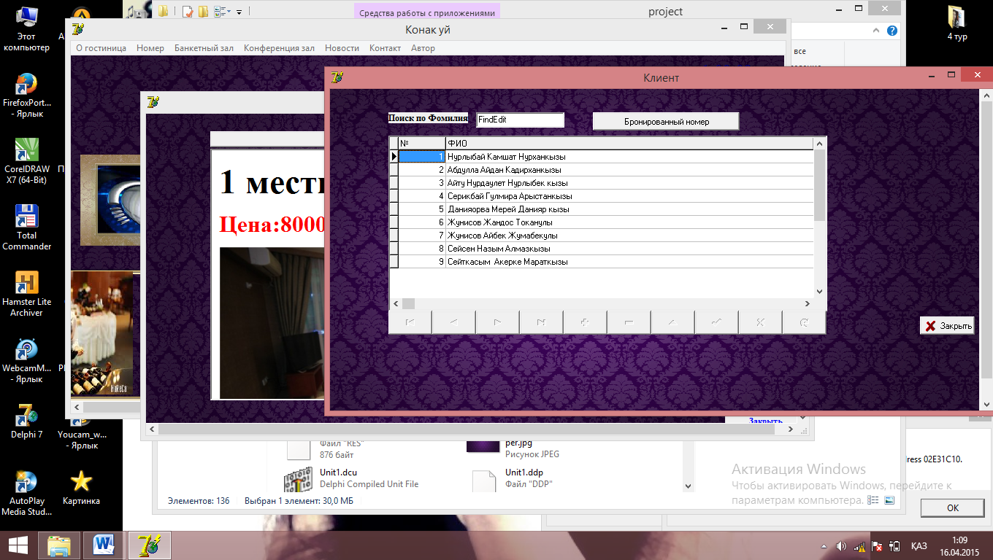Switch to Delphi app in taskbar
Viewport: 993px width, 560px height.
pyautogui.click(x=150, y=545)
